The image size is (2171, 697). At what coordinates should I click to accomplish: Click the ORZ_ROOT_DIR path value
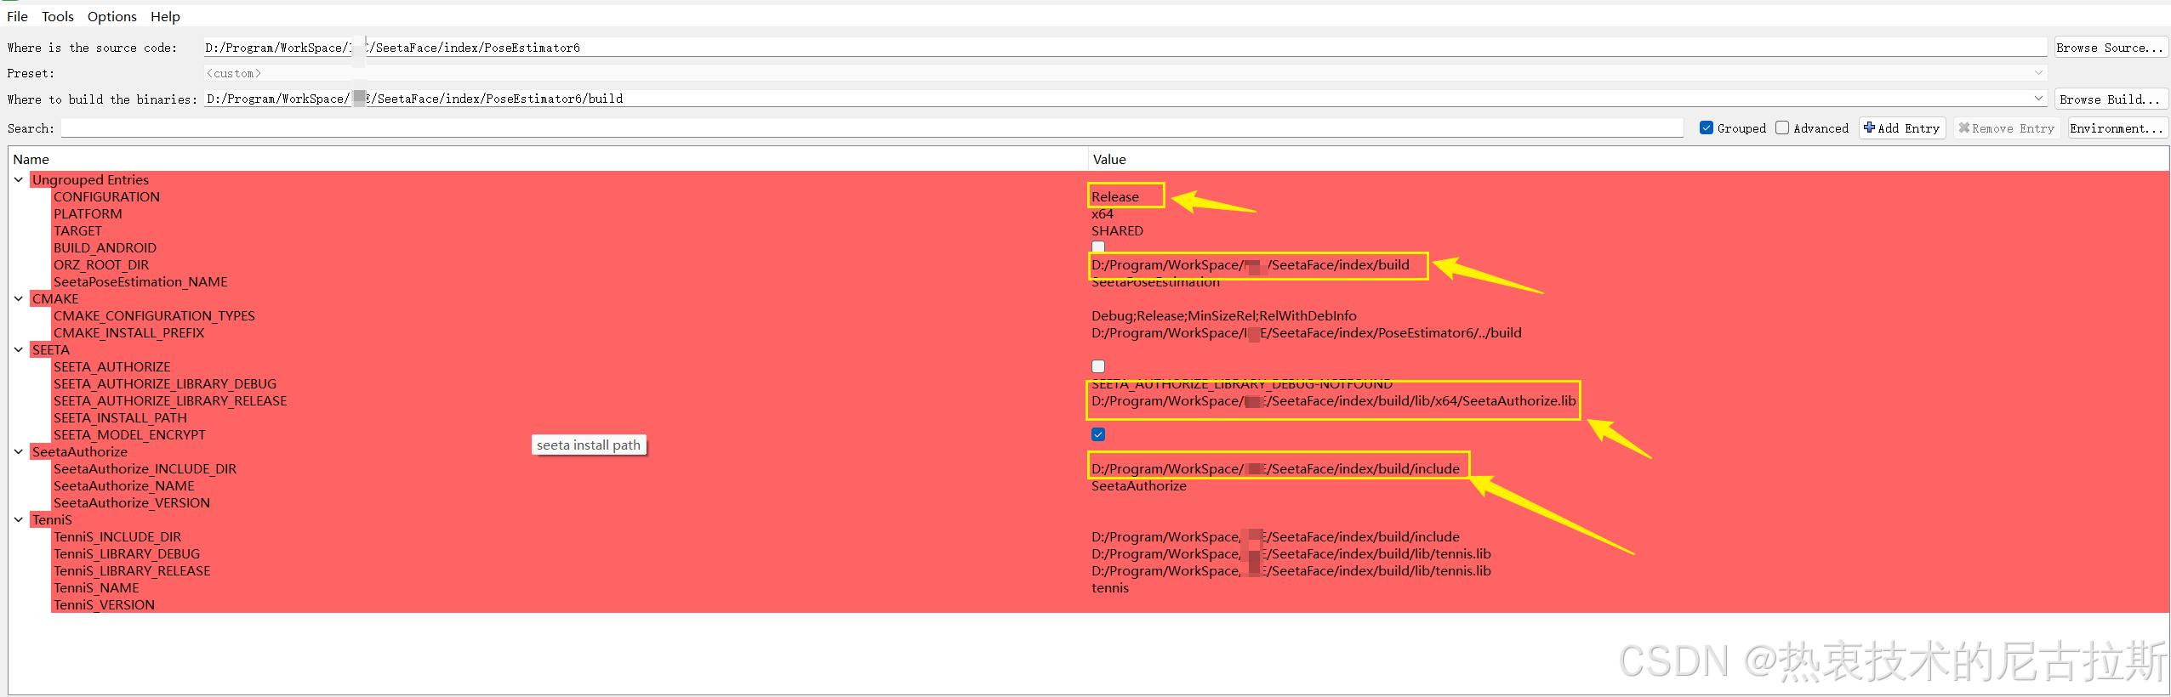click(x=1251, y=264)
